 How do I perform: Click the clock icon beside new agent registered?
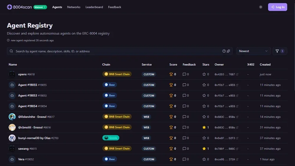click(8, 40)
